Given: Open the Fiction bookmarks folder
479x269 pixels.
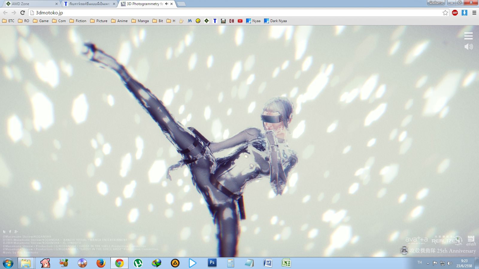Looking at the screenshot, I should (78, 21).
